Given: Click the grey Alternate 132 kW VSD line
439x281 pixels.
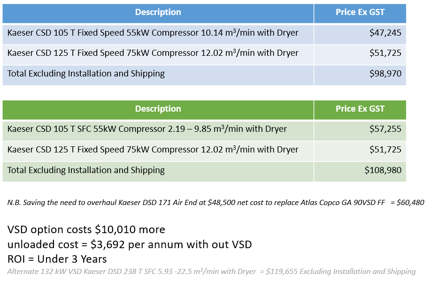Looking at the screenshot, I should tap(211, 271).
